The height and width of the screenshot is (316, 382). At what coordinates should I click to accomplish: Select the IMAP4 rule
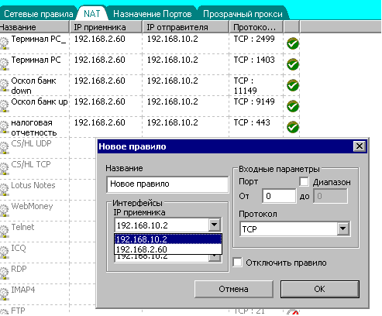(23, 290)
